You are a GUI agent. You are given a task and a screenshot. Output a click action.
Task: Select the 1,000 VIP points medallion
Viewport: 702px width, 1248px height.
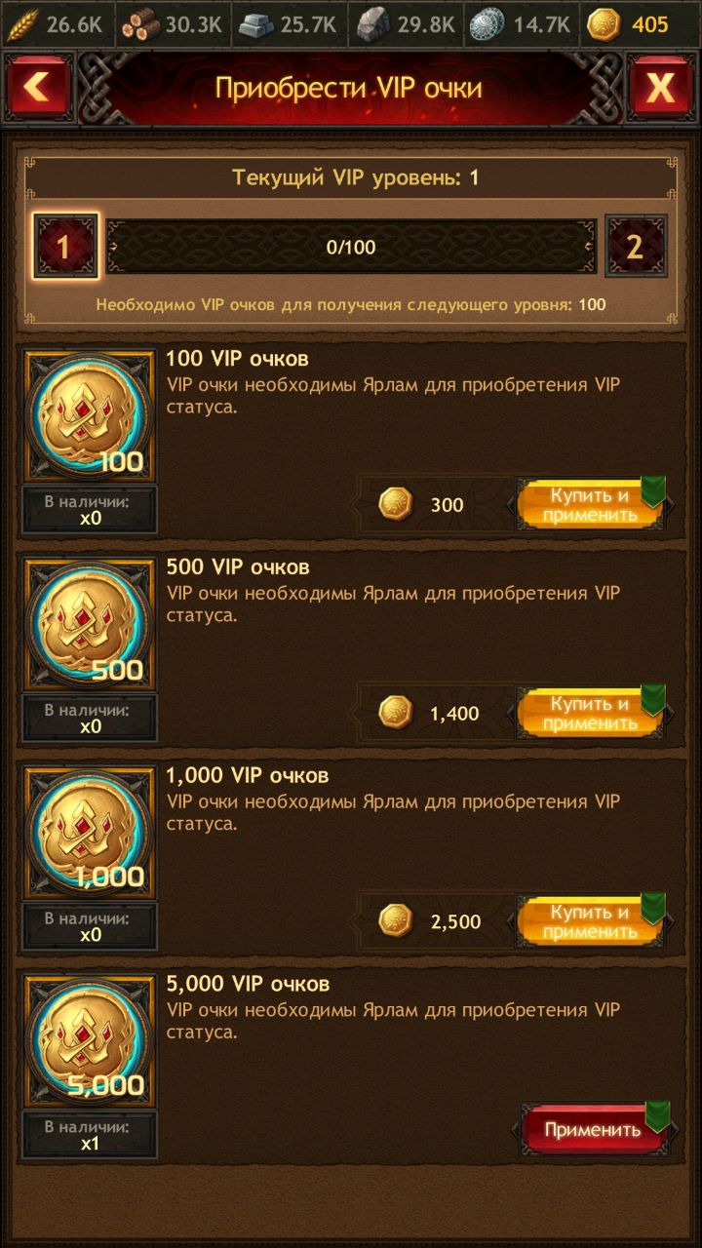tap(89, 833)
